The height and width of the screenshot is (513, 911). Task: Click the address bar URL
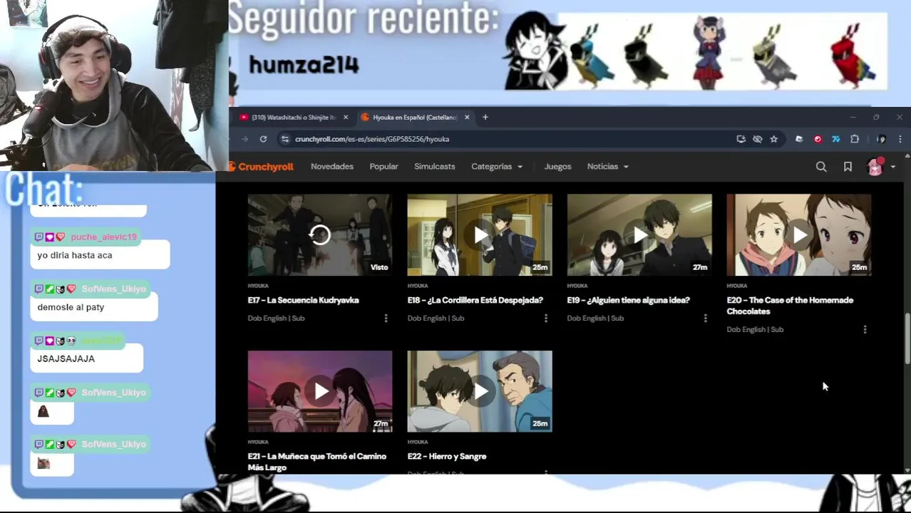372,139
